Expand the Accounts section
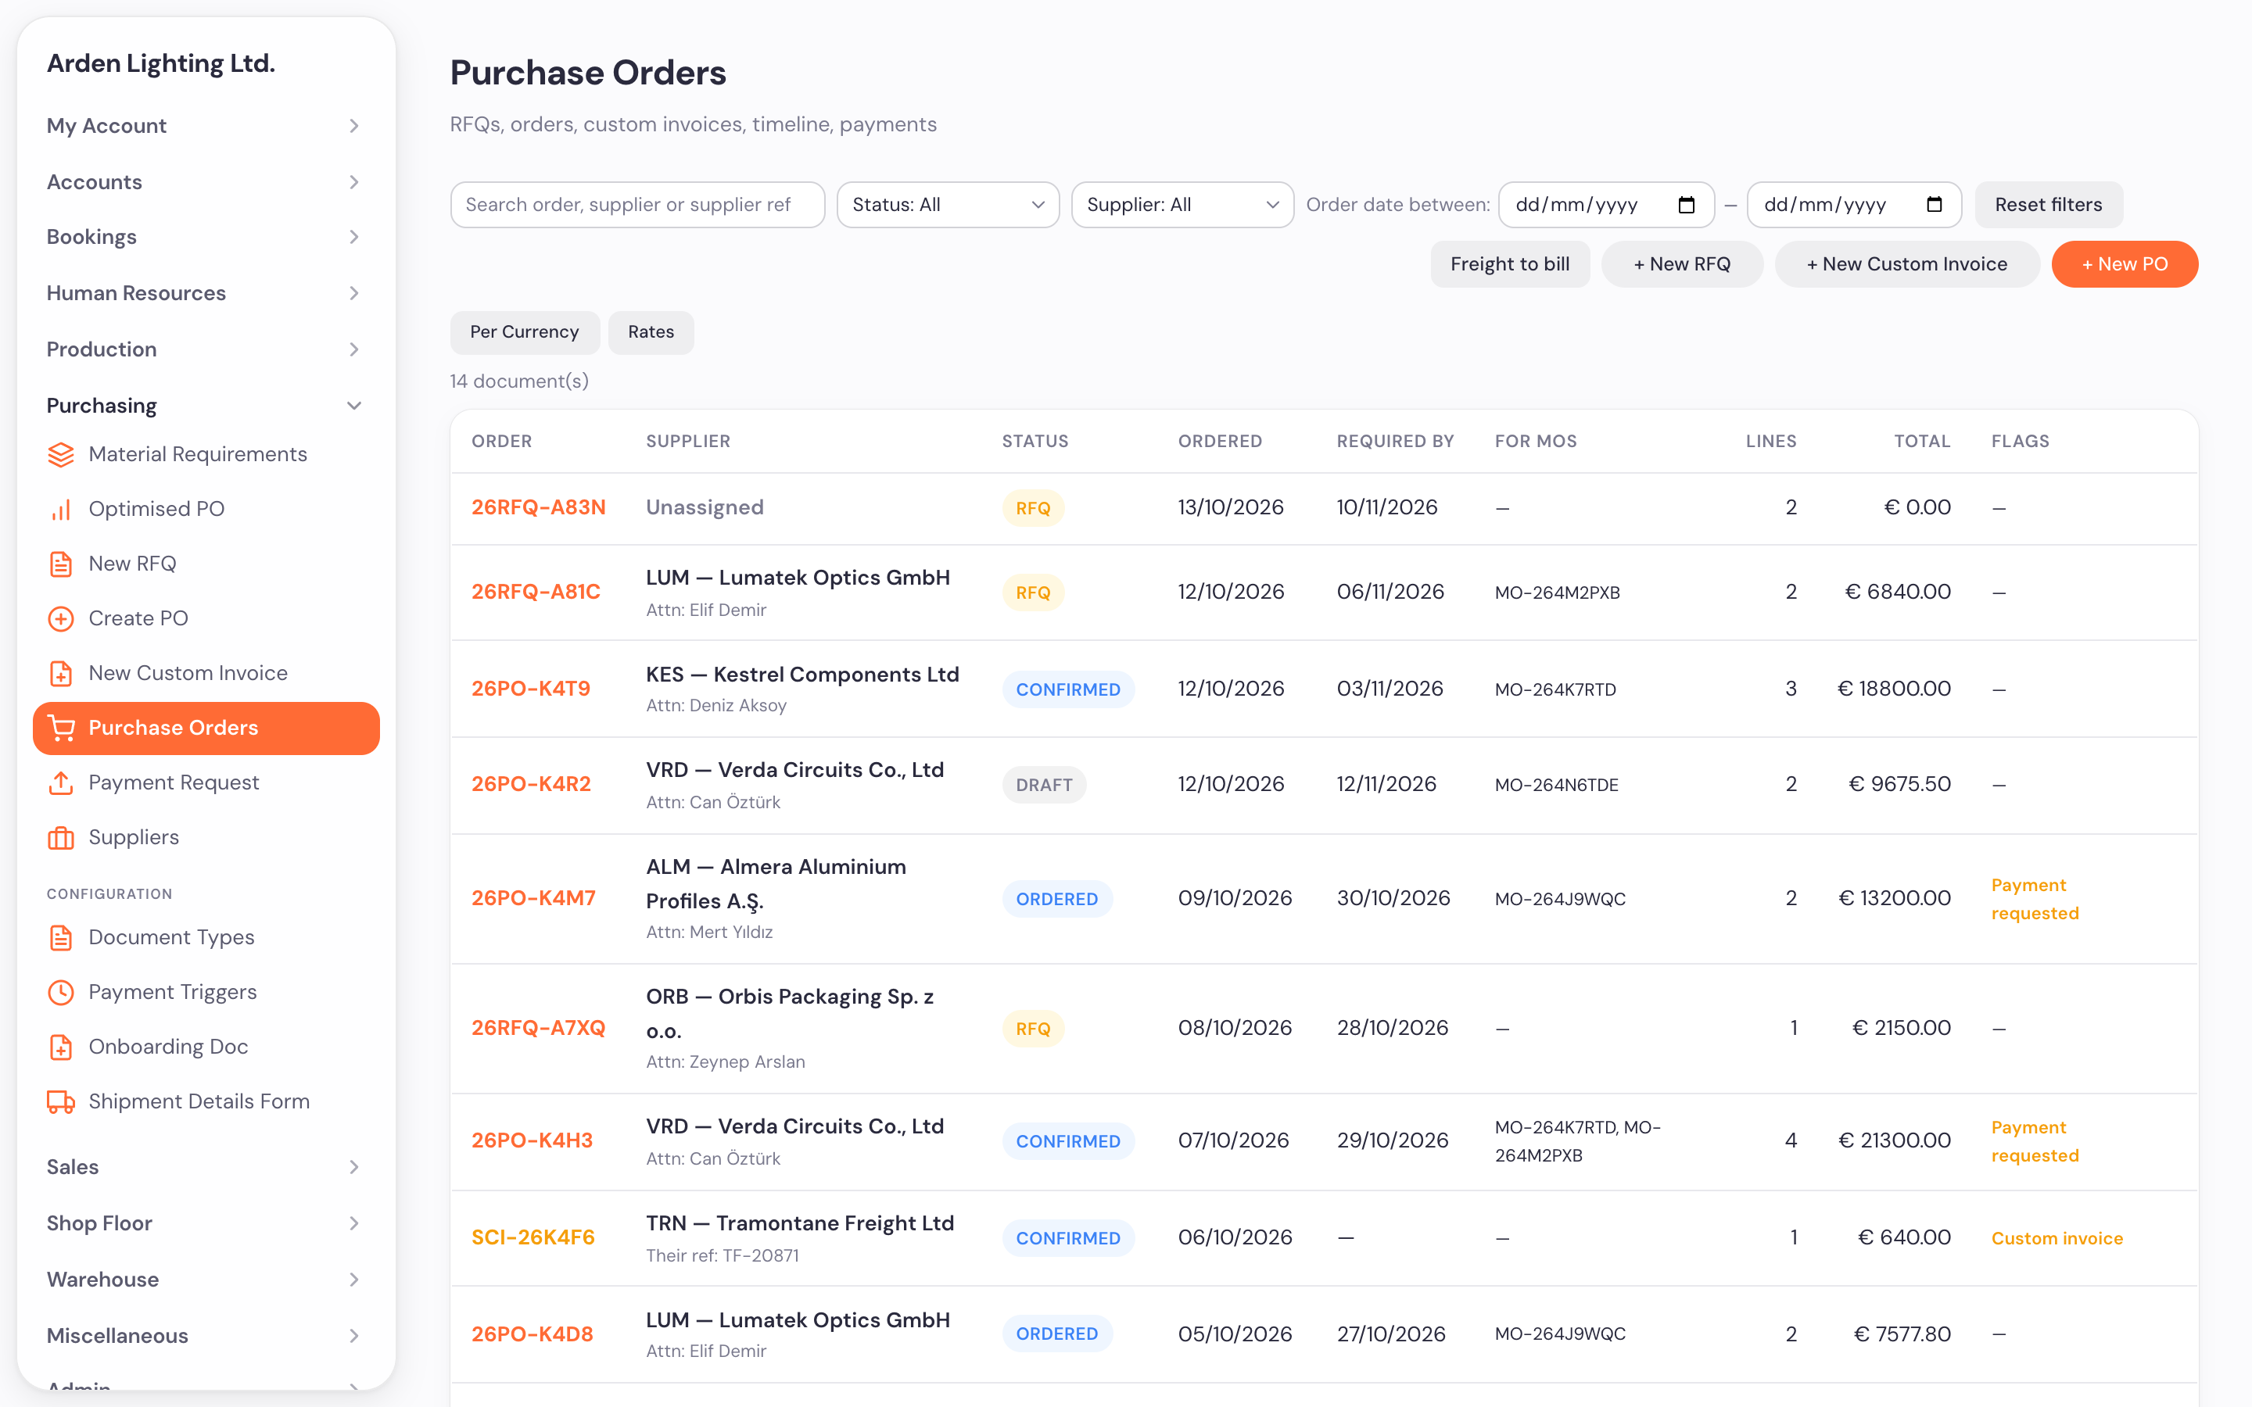Image resolution: width=2252 pixels, height=1407 pixels. (x=204, y=181)
